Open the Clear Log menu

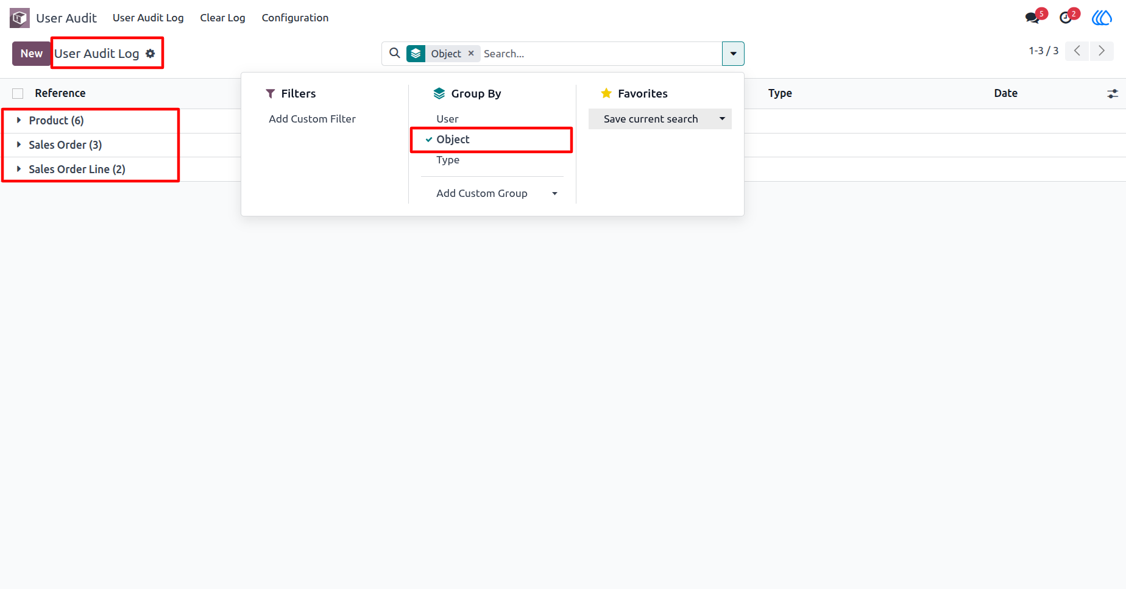point(222,18)
